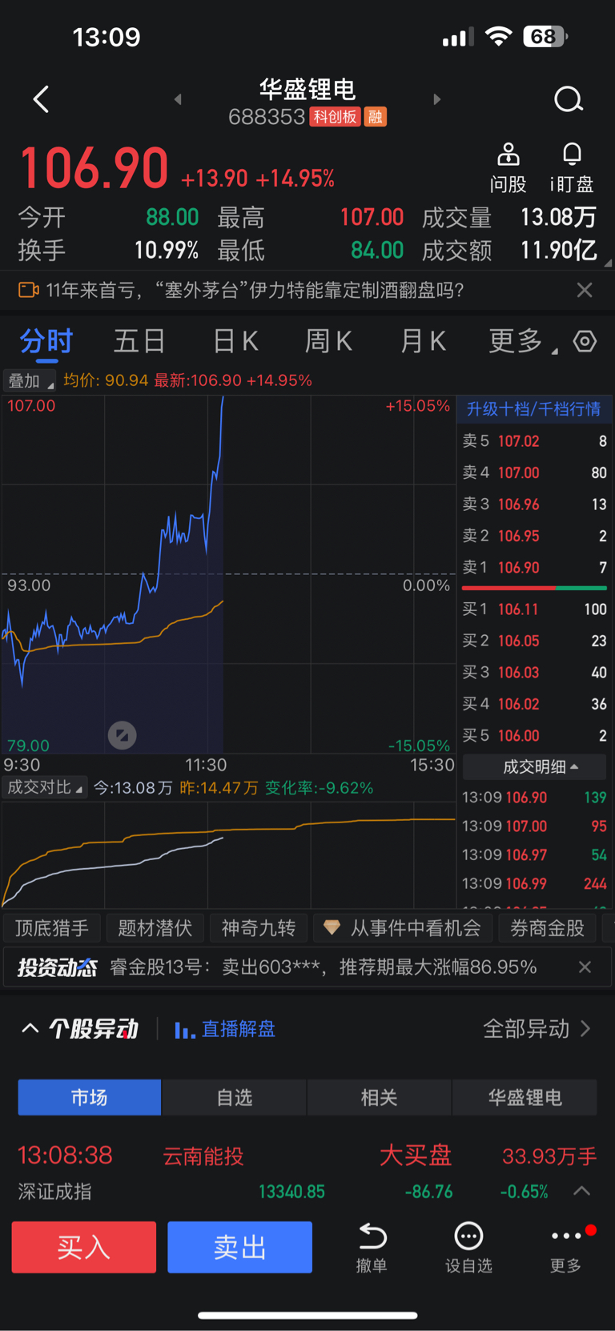Open the 题材潜伏 tool

[x=155, y=928]
